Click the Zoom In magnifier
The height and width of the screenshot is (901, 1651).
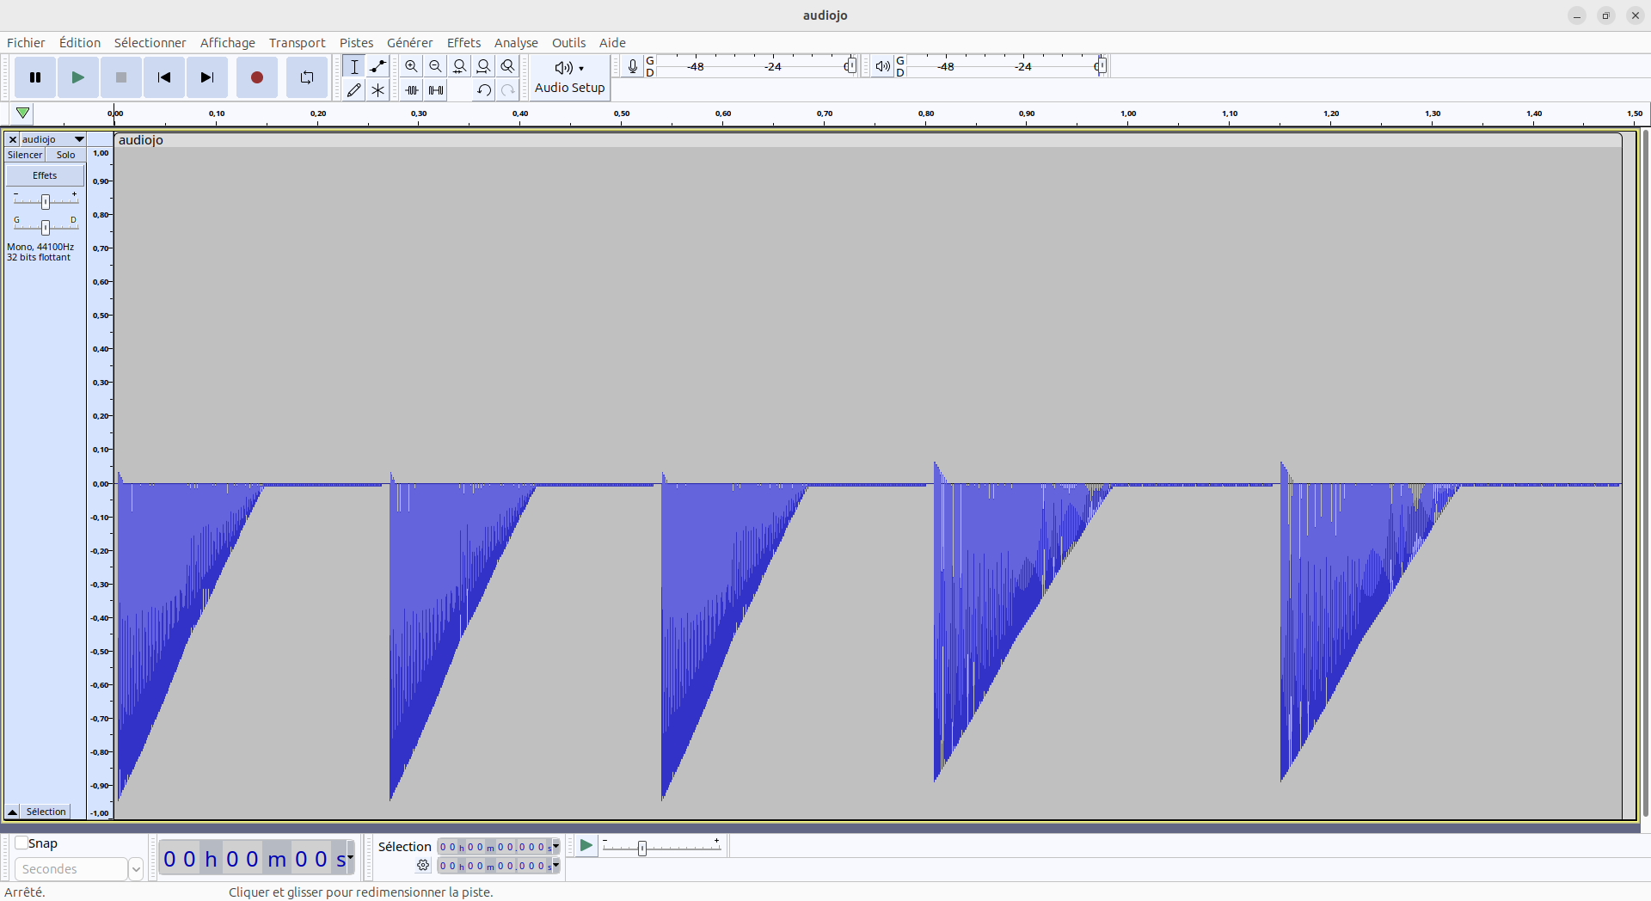click(x=412, y=66)
